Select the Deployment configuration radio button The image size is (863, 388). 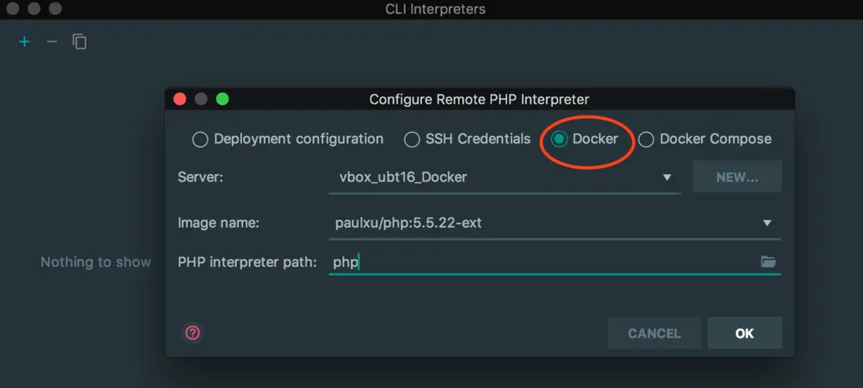click(x=200, y=140)
